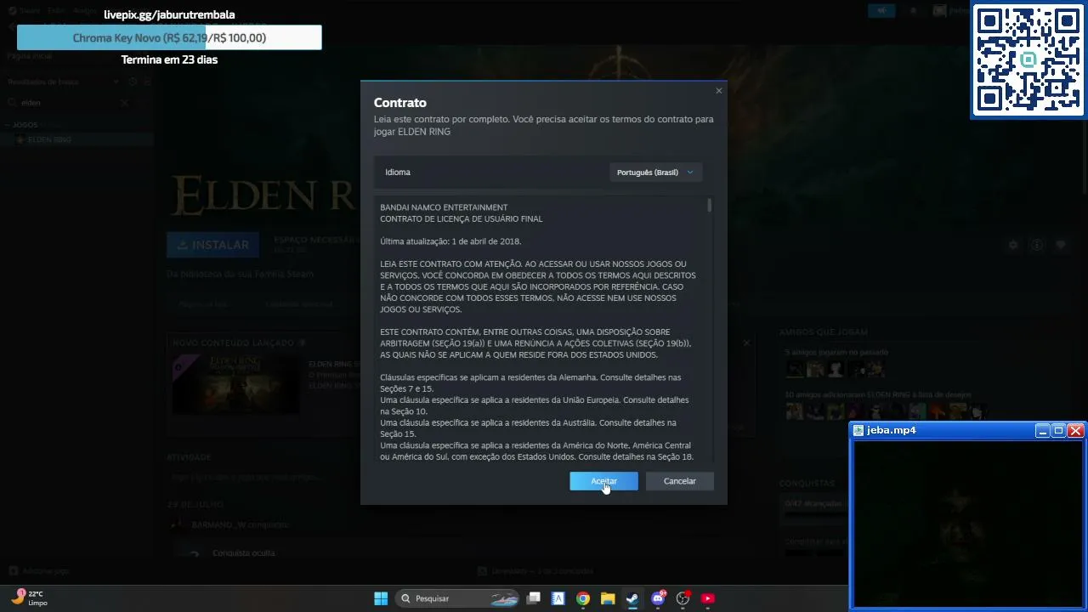Close the jeba.mp4 window
Screen dimensions: 1088x612
pos(1075,431)
